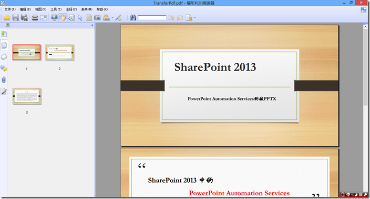
Task: Open the Pages thumbnail panel sidebar icon
Action: coord(4,45)
